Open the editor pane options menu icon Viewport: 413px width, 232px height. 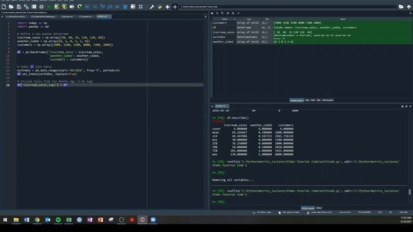[x=206, y=17]
